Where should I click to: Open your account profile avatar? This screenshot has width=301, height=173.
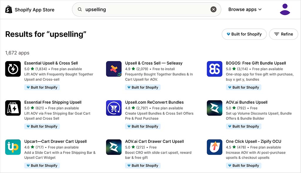[285, 9]
